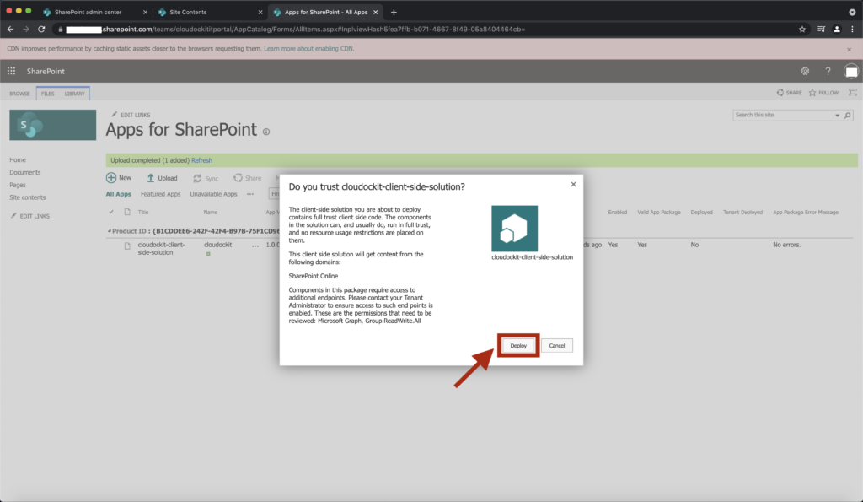This screenshot has height=502, width=863.
Task: Select the Unavailable Apps view
Action: [x=213, y=194]
